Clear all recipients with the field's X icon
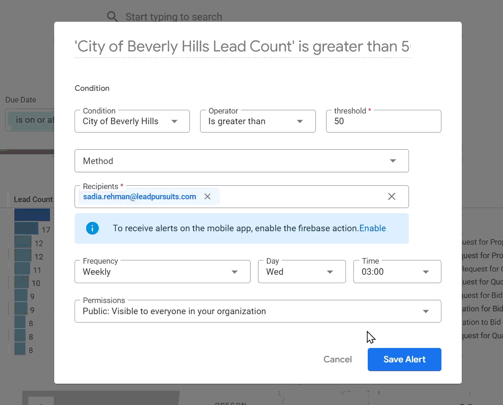The height and width of the screenshot is (405, 503). [392, 196]
